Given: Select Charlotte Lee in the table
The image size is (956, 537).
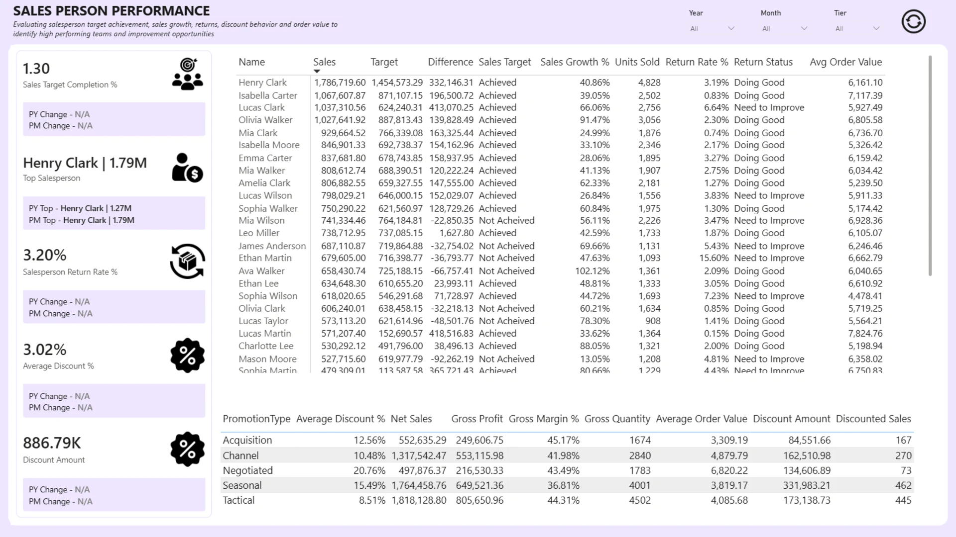Looking at the screenshot, I should 266,346.
